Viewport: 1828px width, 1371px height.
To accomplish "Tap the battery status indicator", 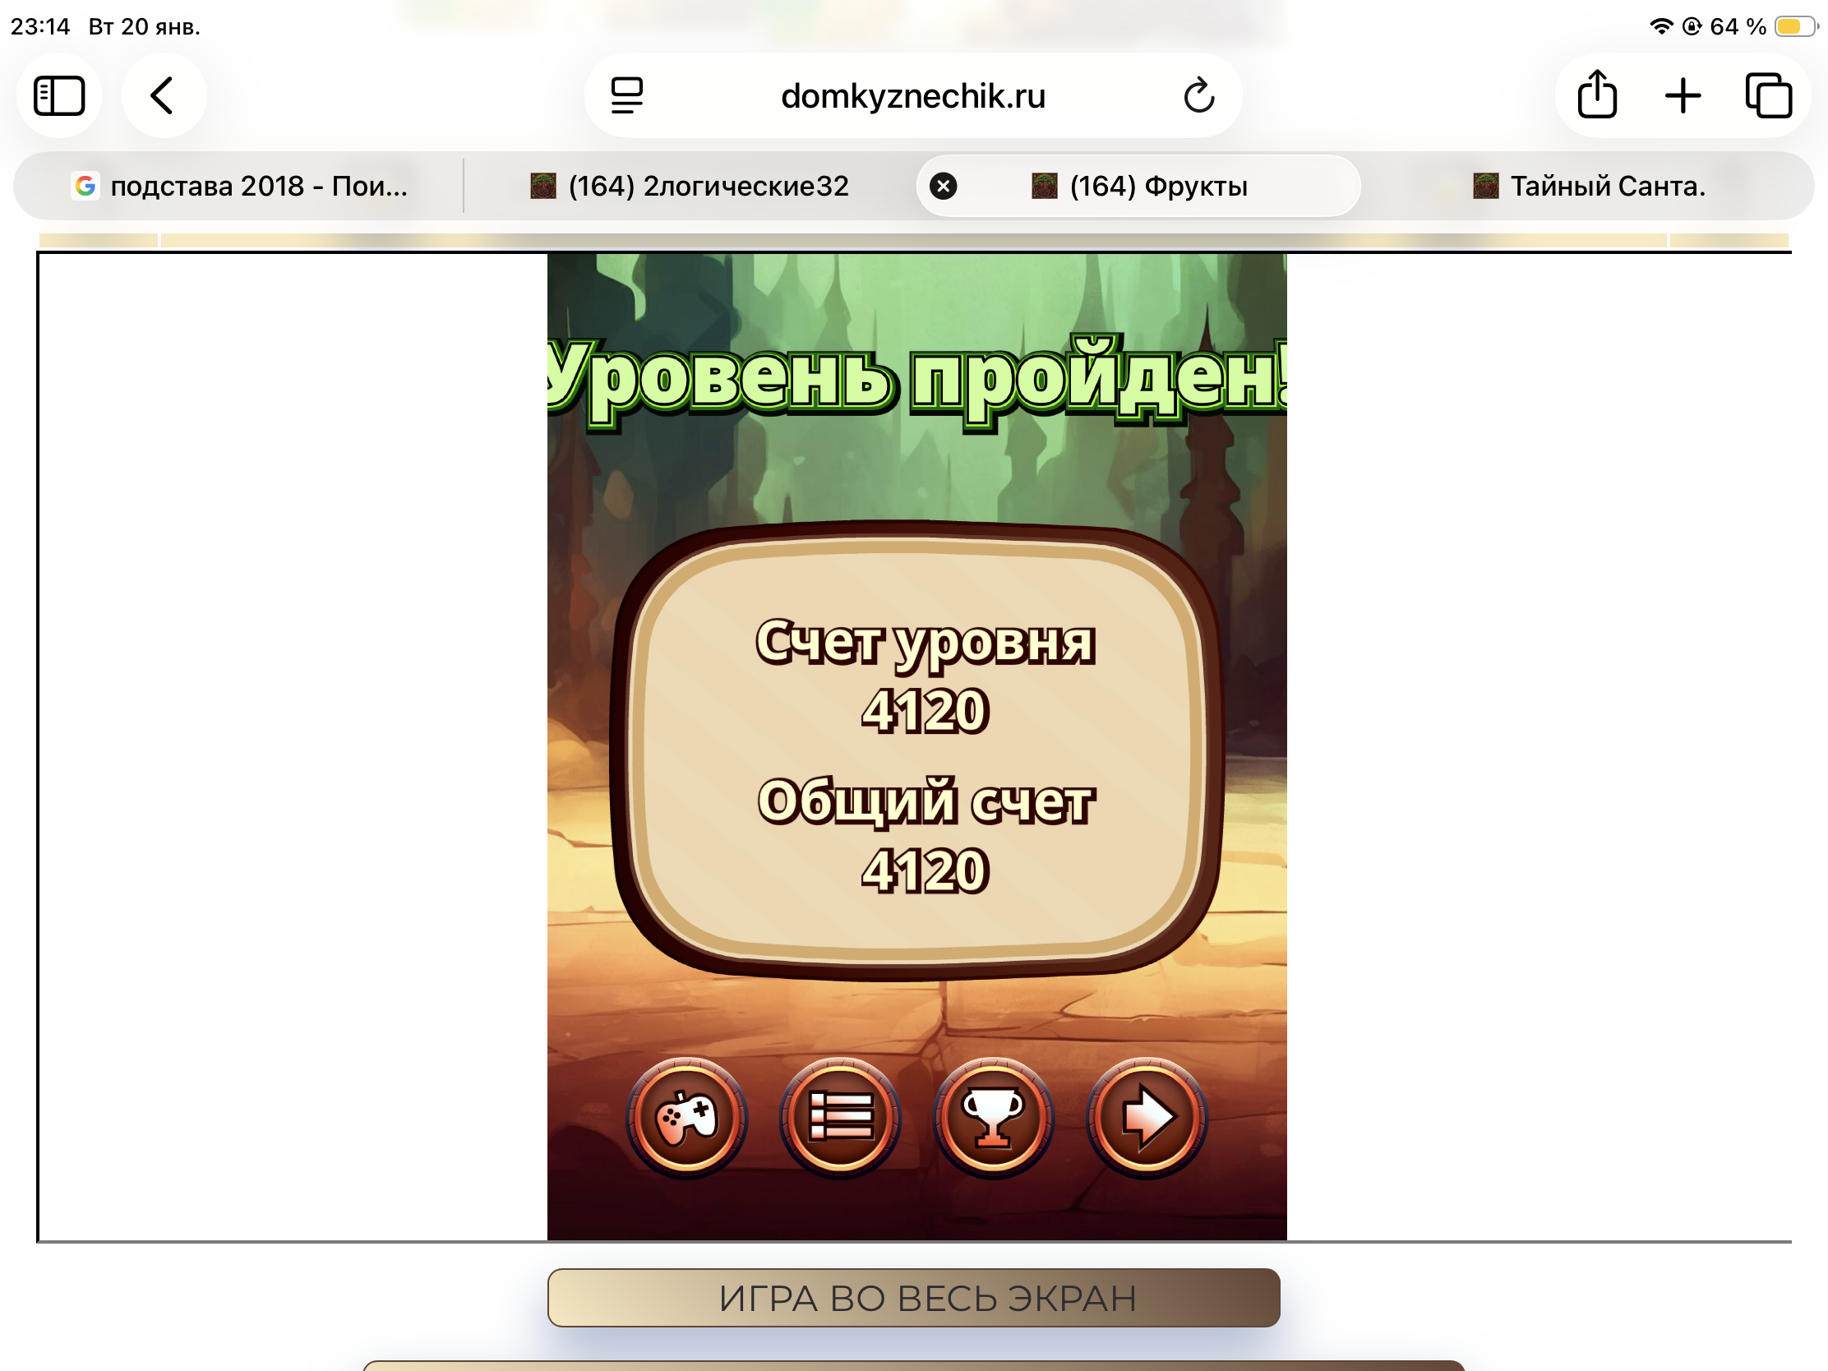I will click(x=1794, y=26).
